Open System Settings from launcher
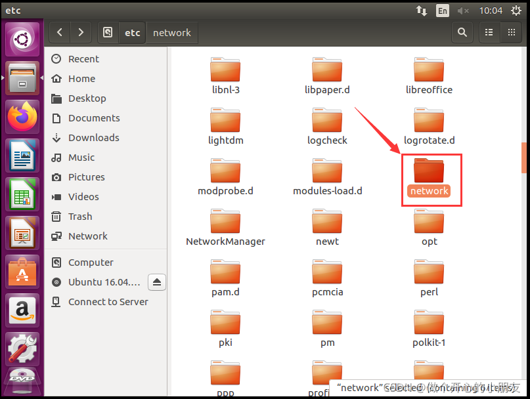The image size is (530, 399). tap(22, 349)
